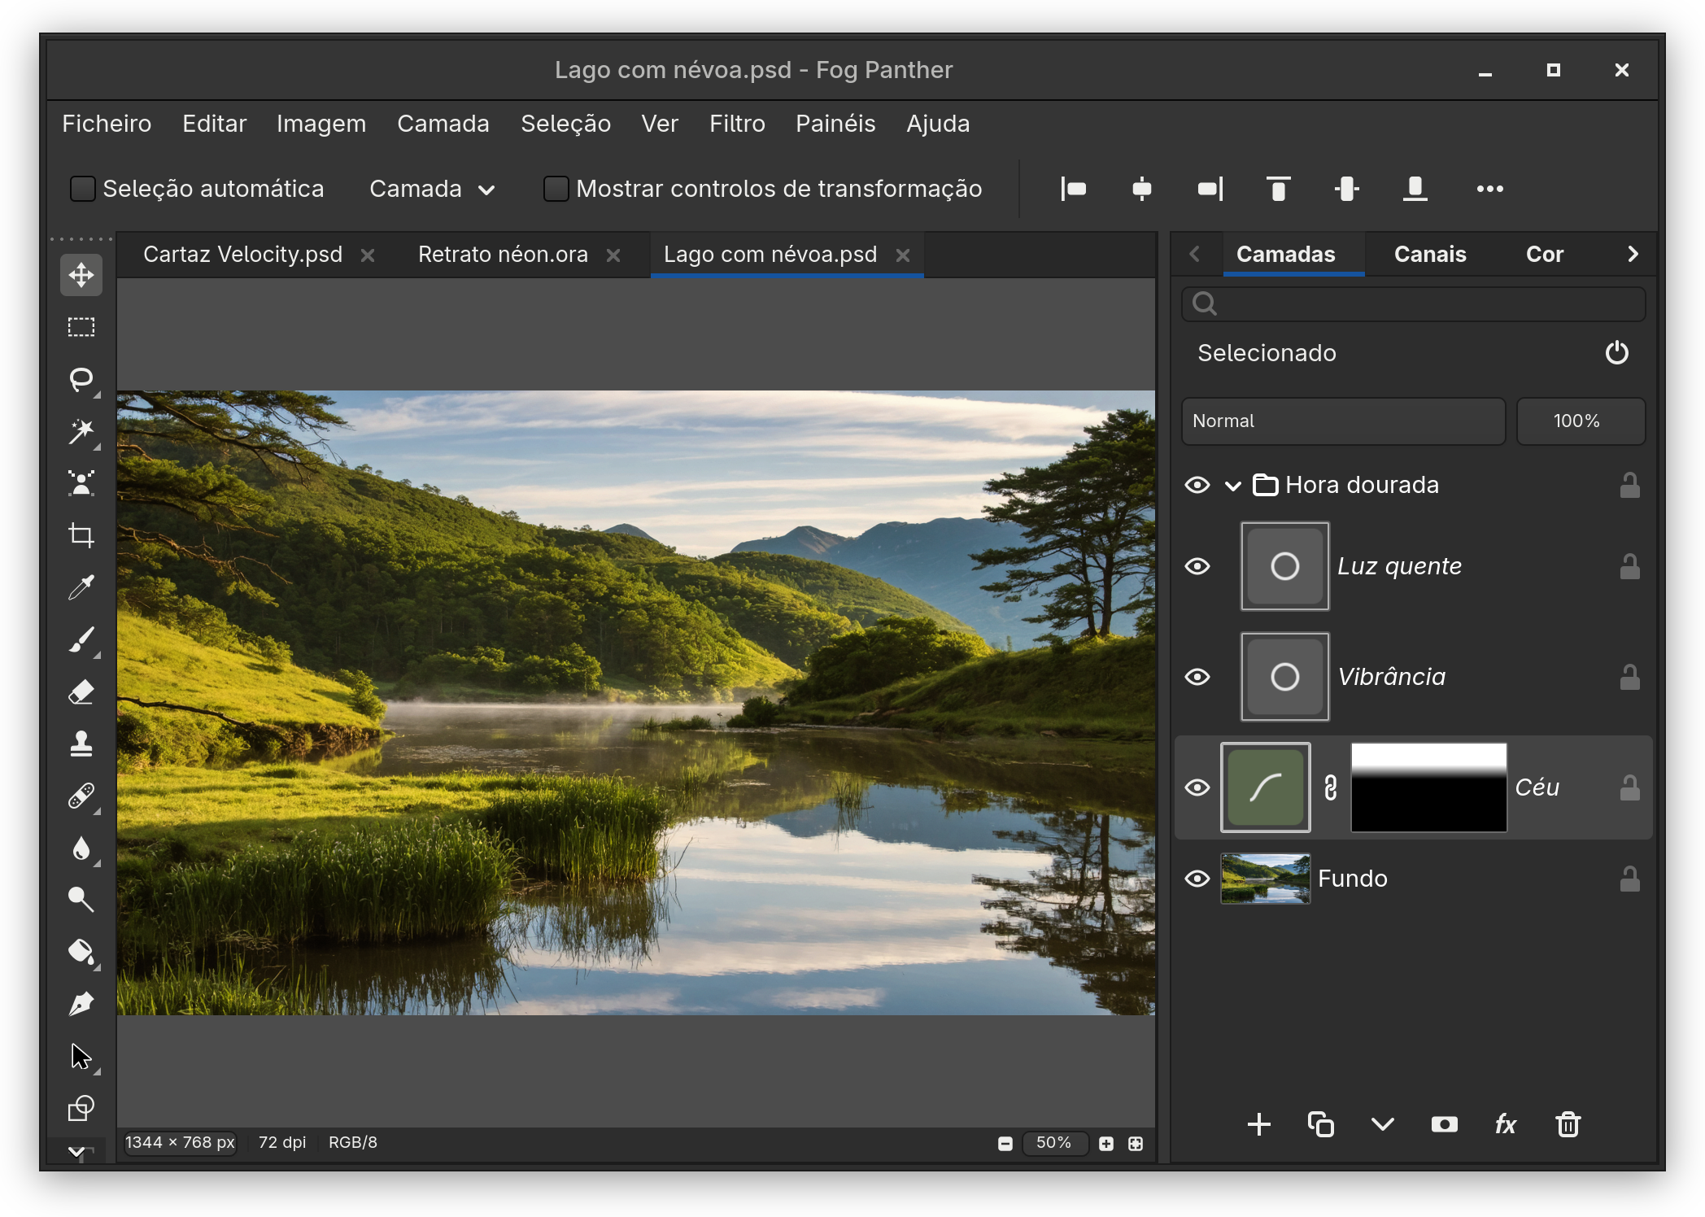Activate the Paint Bucket tool
The height and width of the screenshot is (1217, 1705).
pos(81,952)
